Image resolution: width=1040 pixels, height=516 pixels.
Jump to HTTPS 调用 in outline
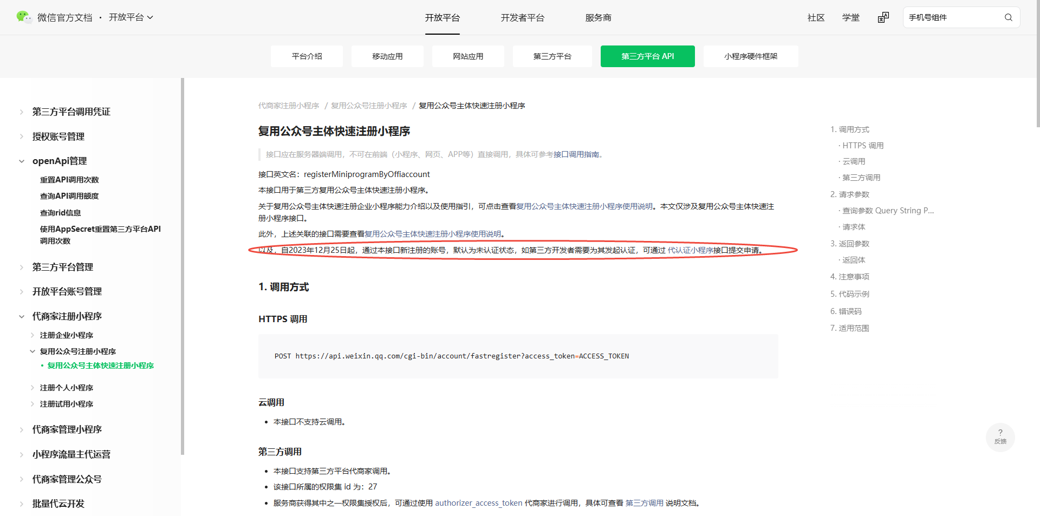coord(863,146)
